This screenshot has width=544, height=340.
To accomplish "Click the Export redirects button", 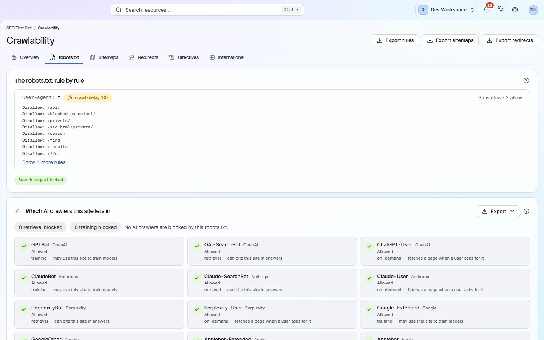I will pyautogui.click(x=510, y=40).
